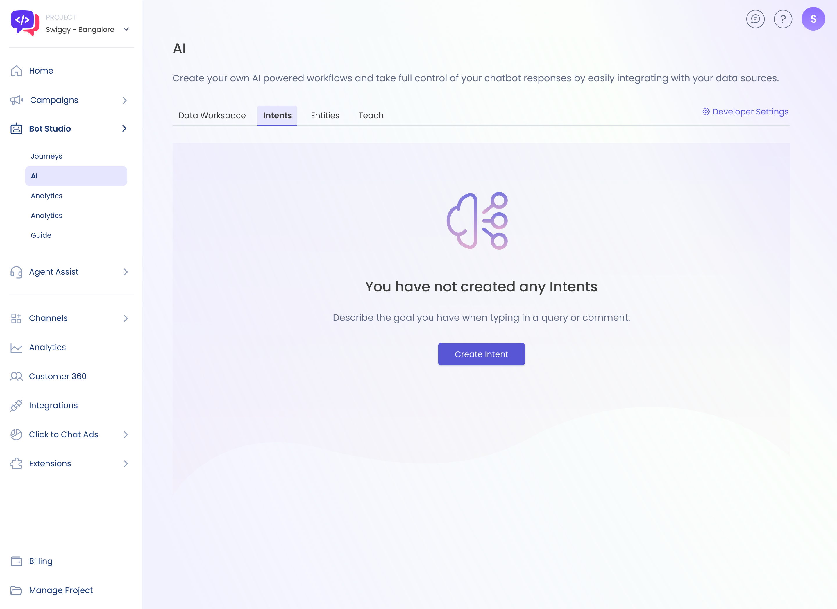The height and width of the screenshot is (609, 837).
Task: Switch to Entities tab
Action: [325, 115]
